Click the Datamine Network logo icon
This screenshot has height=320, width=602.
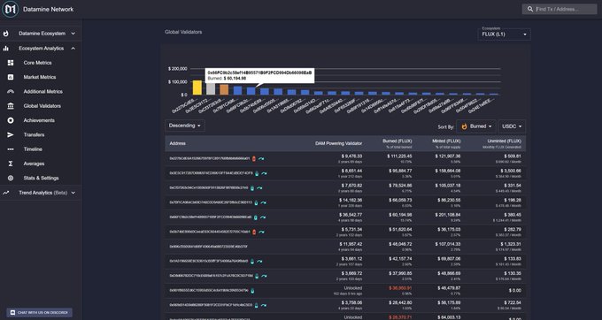tap(10, 9)
